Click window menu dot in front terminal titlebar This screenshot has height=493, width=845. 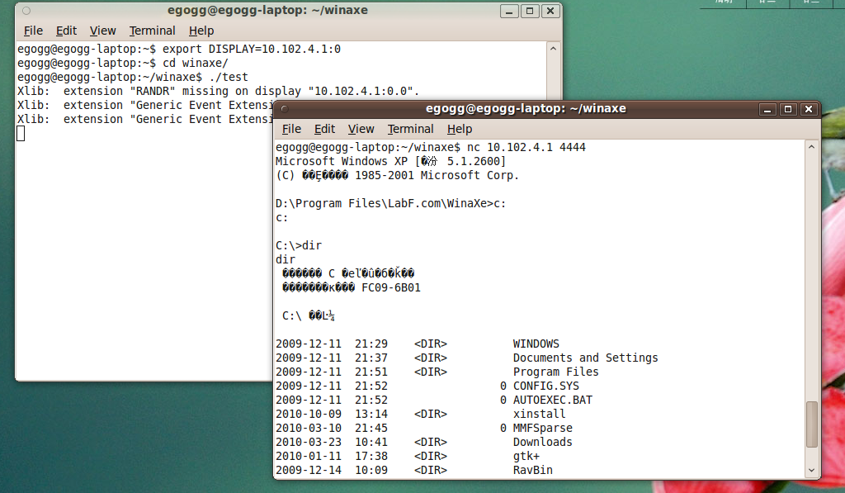(x=285, y=109)
